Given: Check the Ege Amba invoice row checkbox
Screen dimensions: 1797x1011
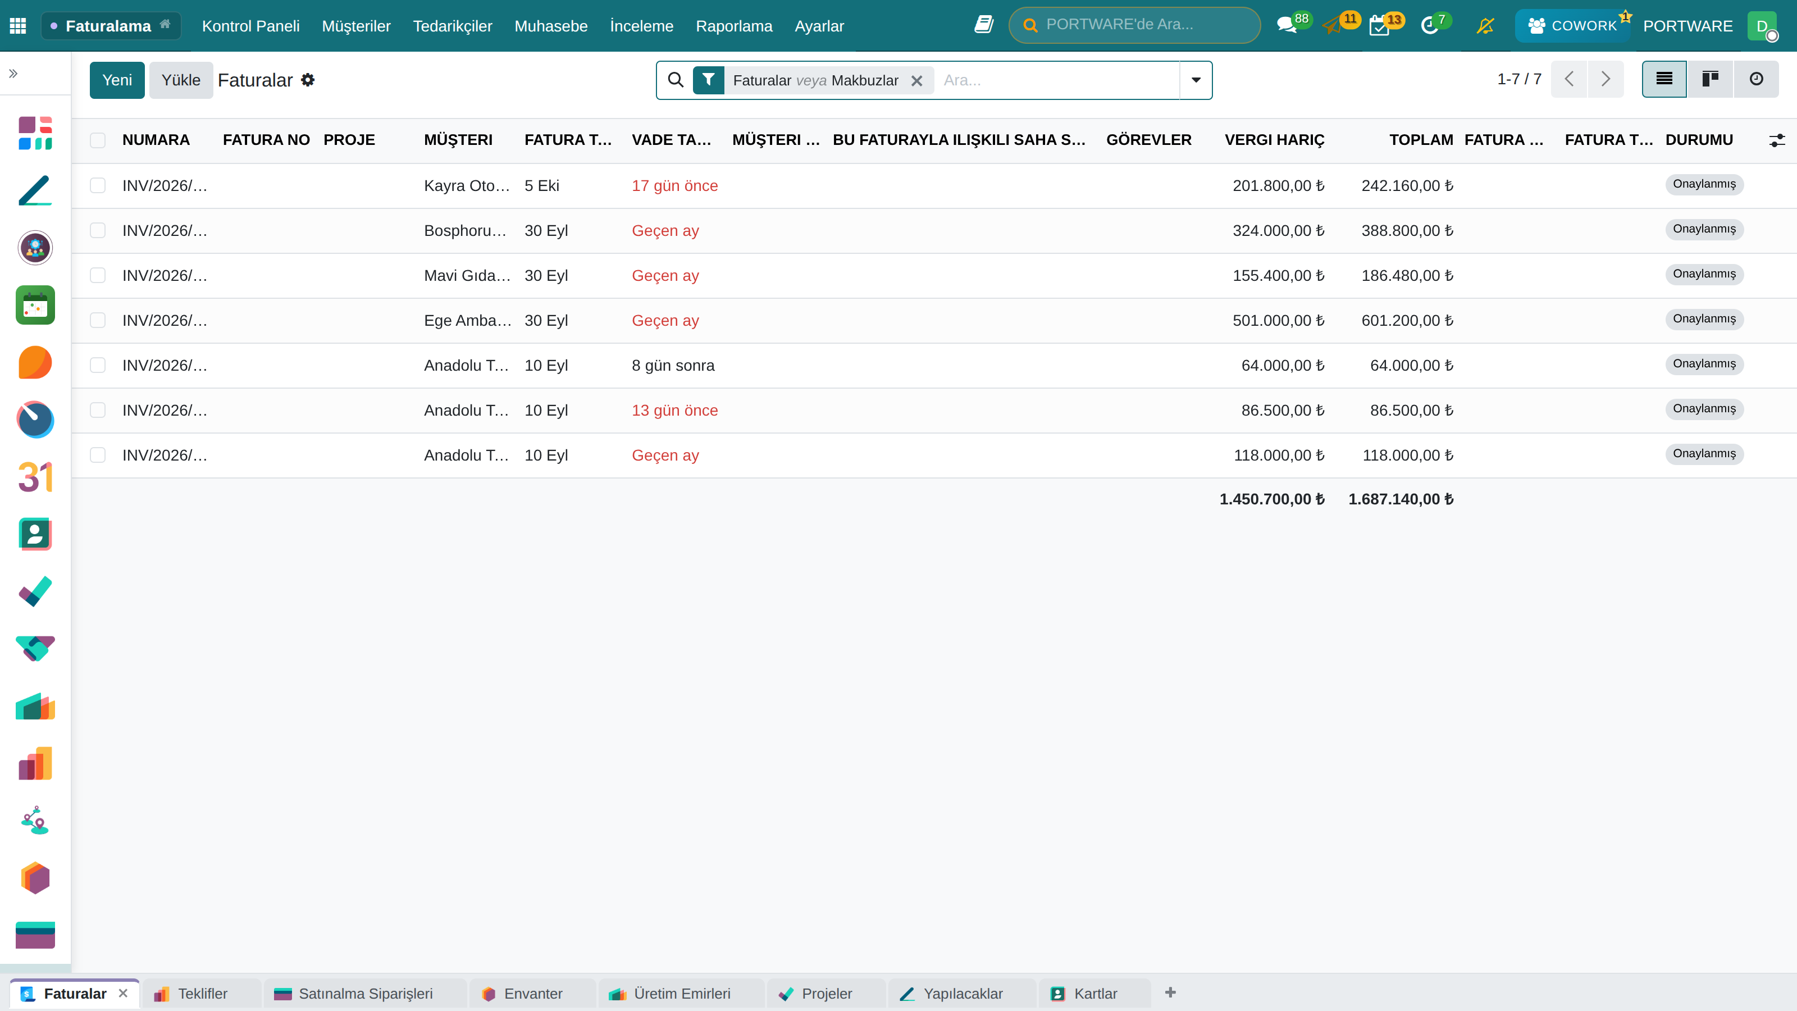Looking at the screenshot, I should tap(98, 320).
